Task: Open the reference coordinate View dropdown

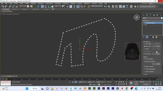Action: [58, 6]
